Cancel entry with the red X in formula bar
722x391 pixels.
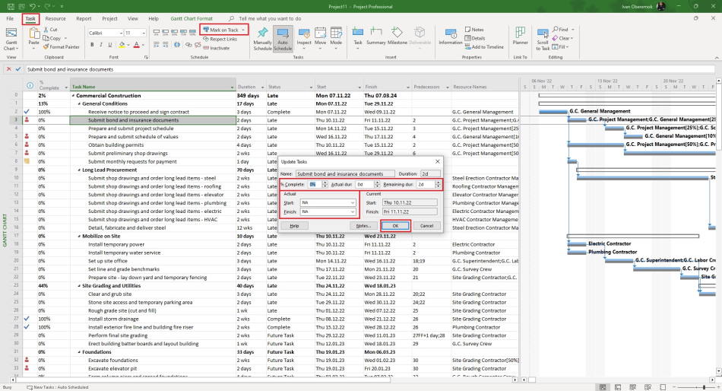[8, 69]
